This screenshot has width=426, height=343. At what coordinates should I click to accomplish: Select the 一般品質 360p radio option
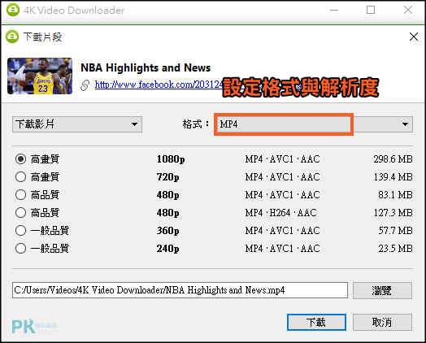20,231
